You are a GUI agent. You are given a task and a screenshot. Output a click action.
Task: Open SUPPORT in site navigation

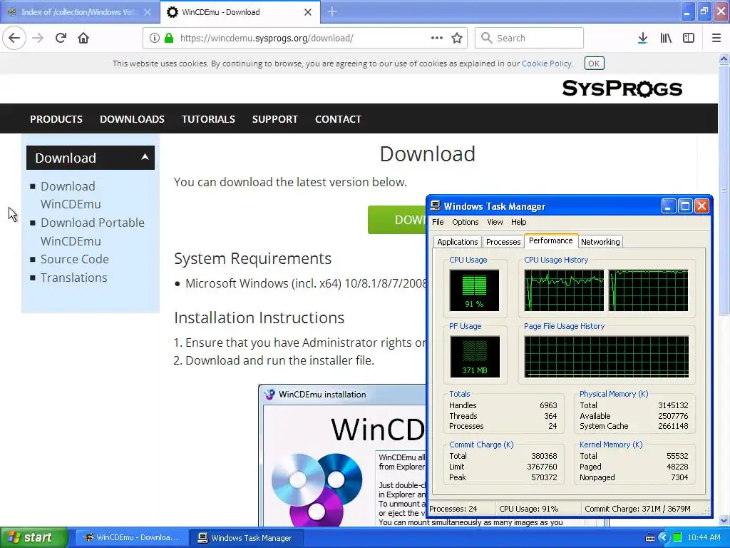[x=274, y=119]
